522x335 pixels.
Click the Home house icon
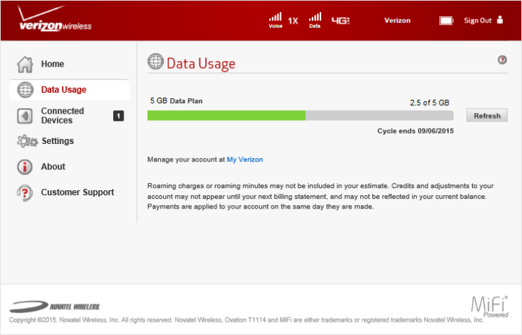point(25,64)
